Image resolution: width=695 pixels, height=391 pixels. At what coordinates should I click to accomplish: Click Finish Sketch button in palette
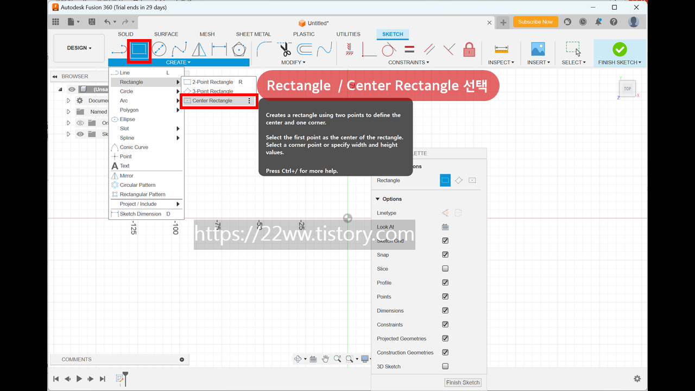[463, 382]
